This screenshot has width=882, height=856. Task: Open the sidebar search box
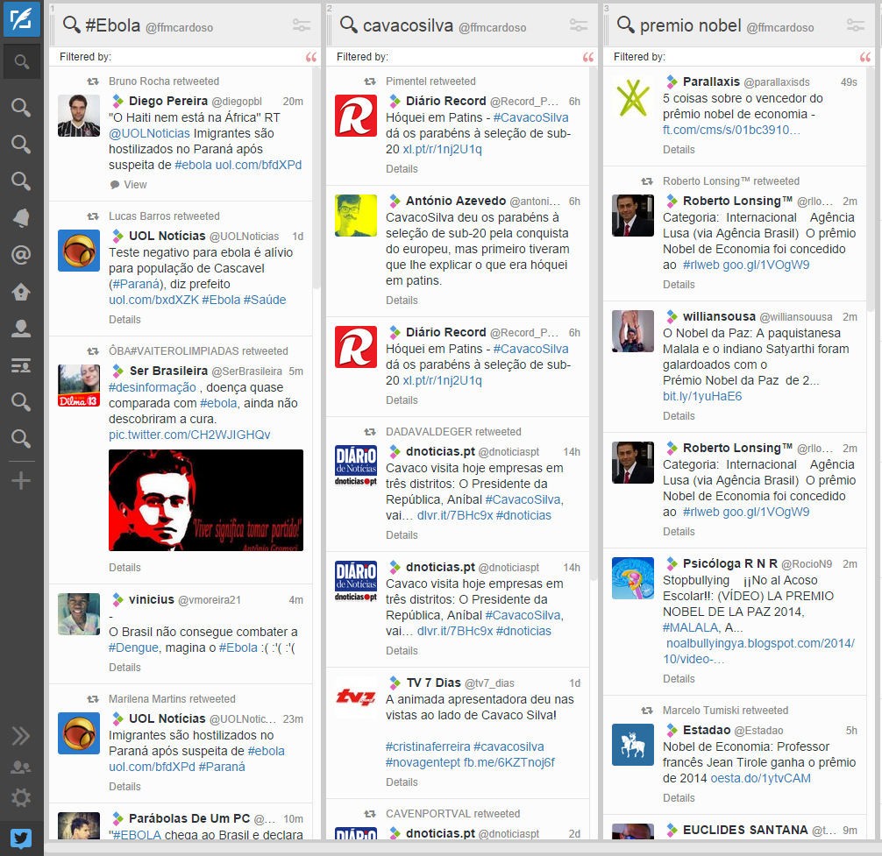click(x=21, y=62)
